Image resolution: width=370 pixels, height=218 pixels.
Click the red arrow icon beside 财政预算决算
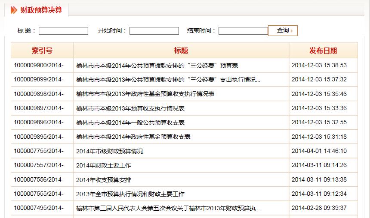14,10
